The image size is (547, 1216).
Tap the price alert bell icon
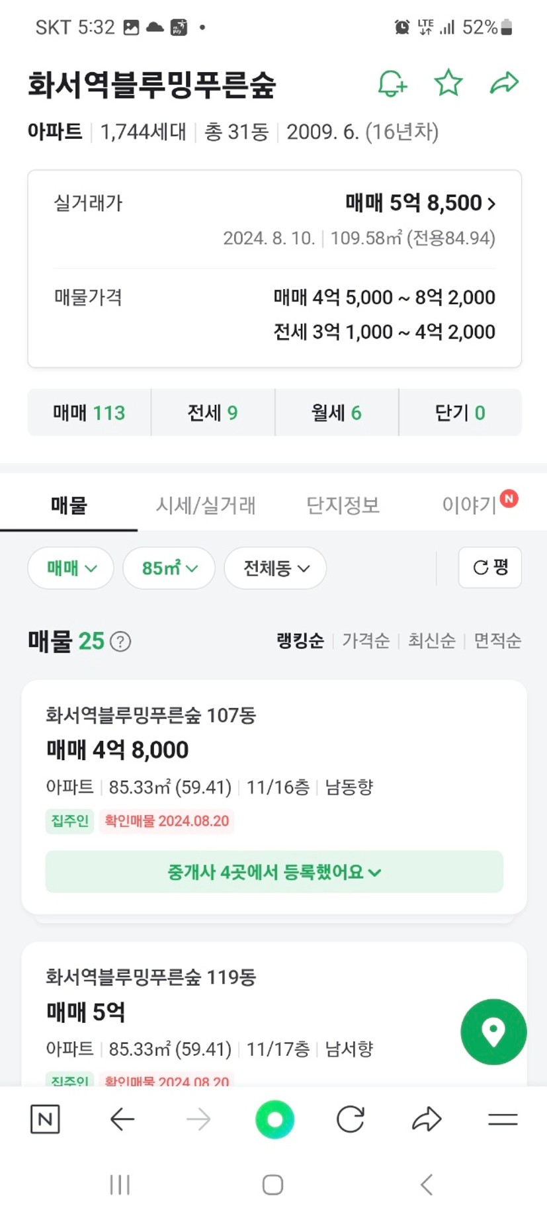pos(392,83)
